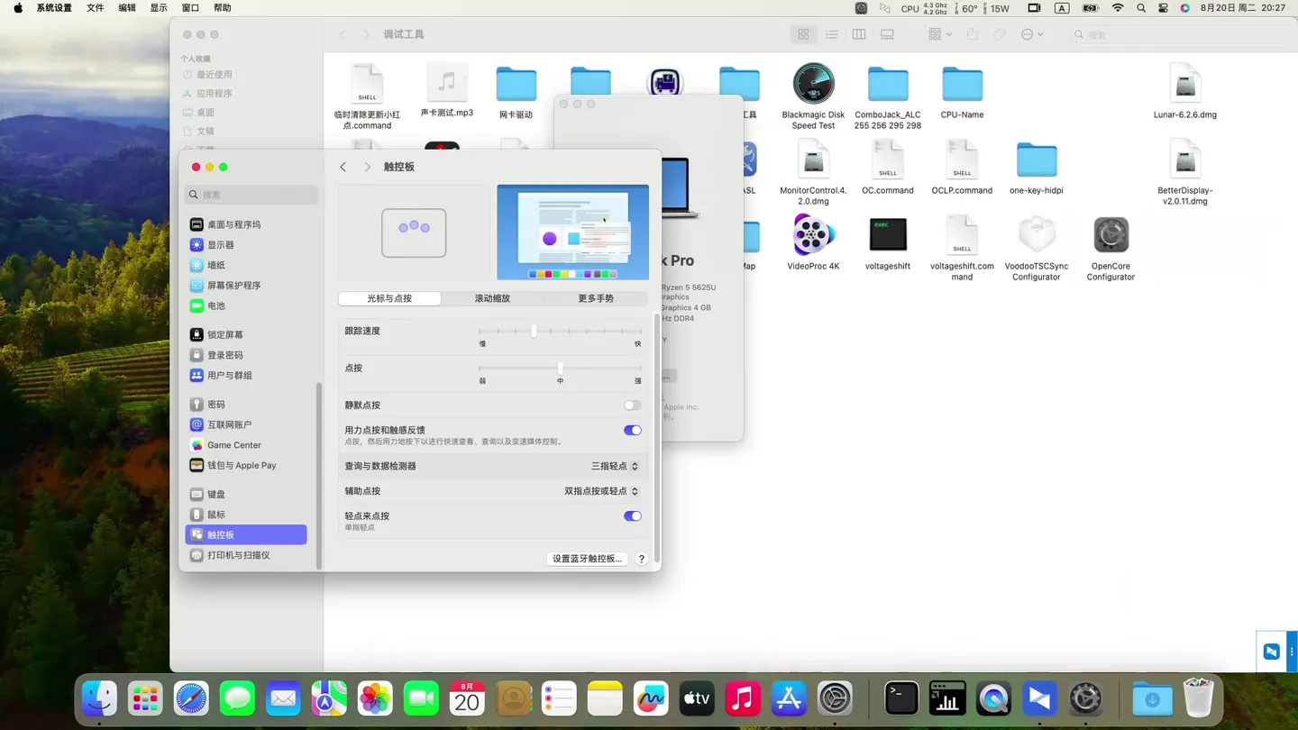The image size is (1298, 730).
Task: Open the 墙纸 wallpaper settings
Action: (216, 265)
